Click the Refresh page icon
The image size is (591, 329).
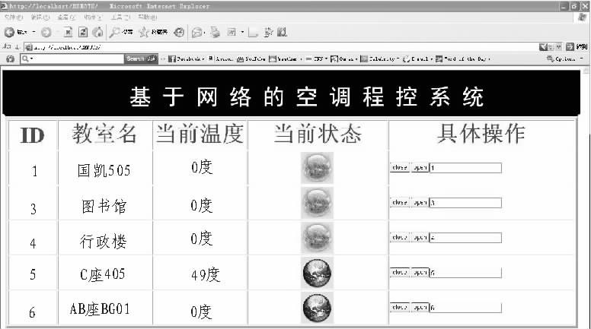point(82,33)
